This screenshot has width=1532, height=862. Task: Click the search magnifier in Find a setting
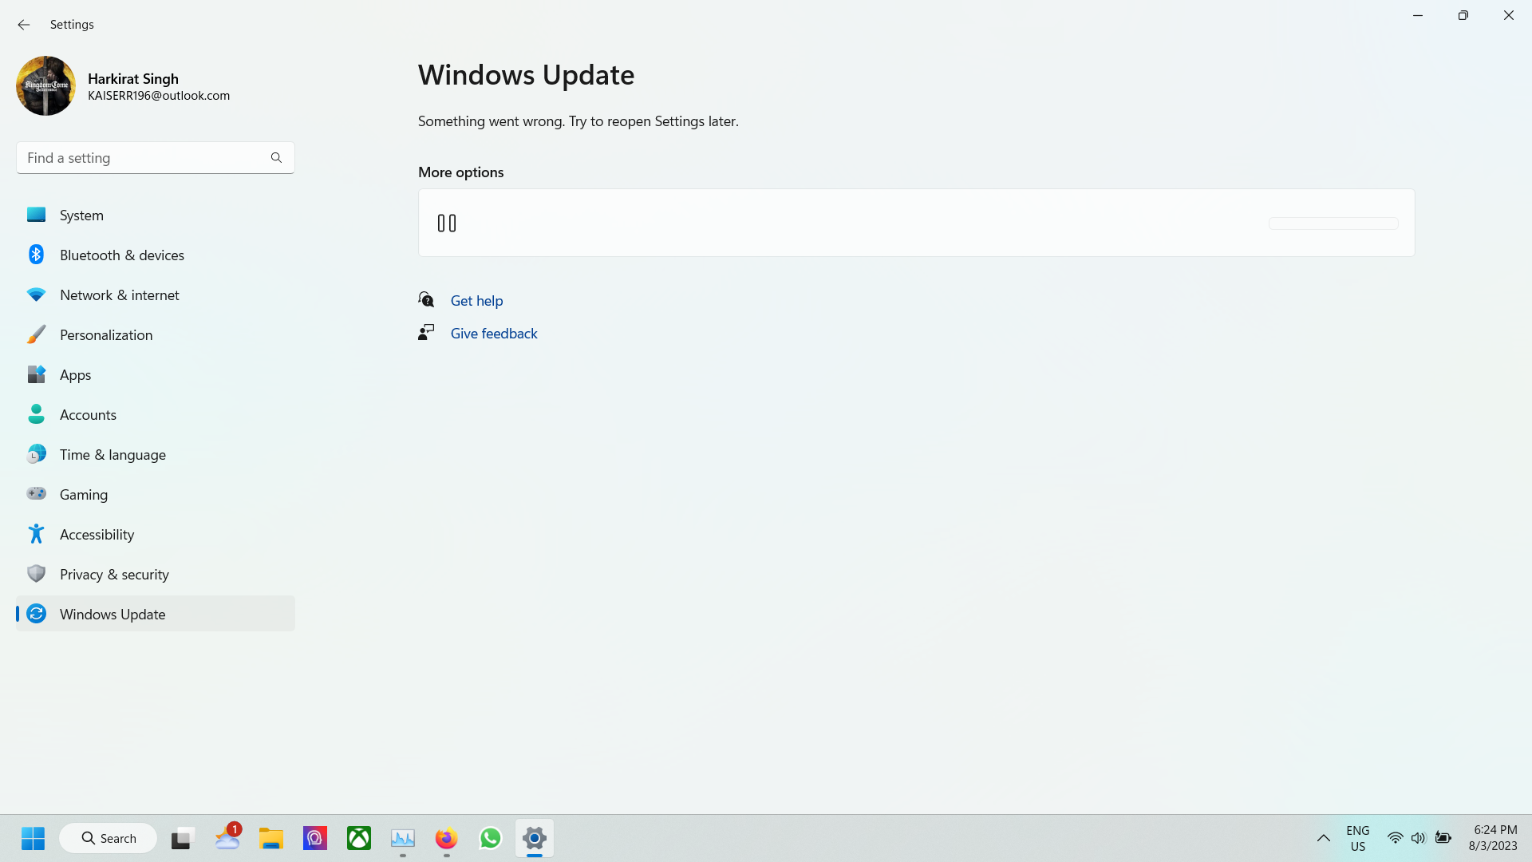click(x=276, y=158)
